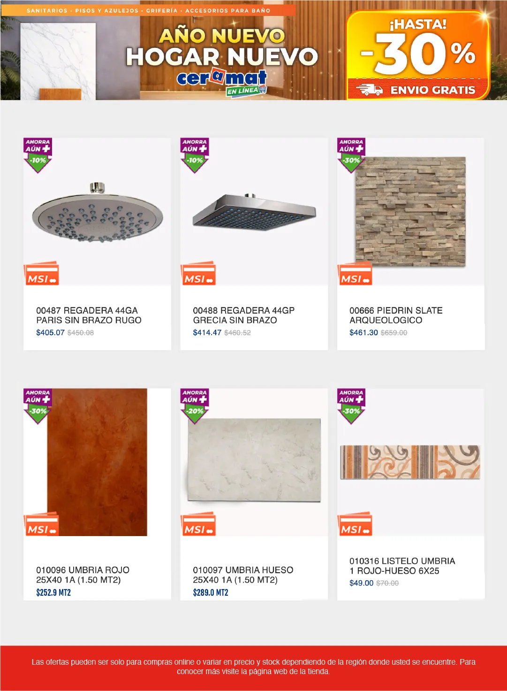Open the 00666 Piedrin Slate Arqueologico title

396,315
